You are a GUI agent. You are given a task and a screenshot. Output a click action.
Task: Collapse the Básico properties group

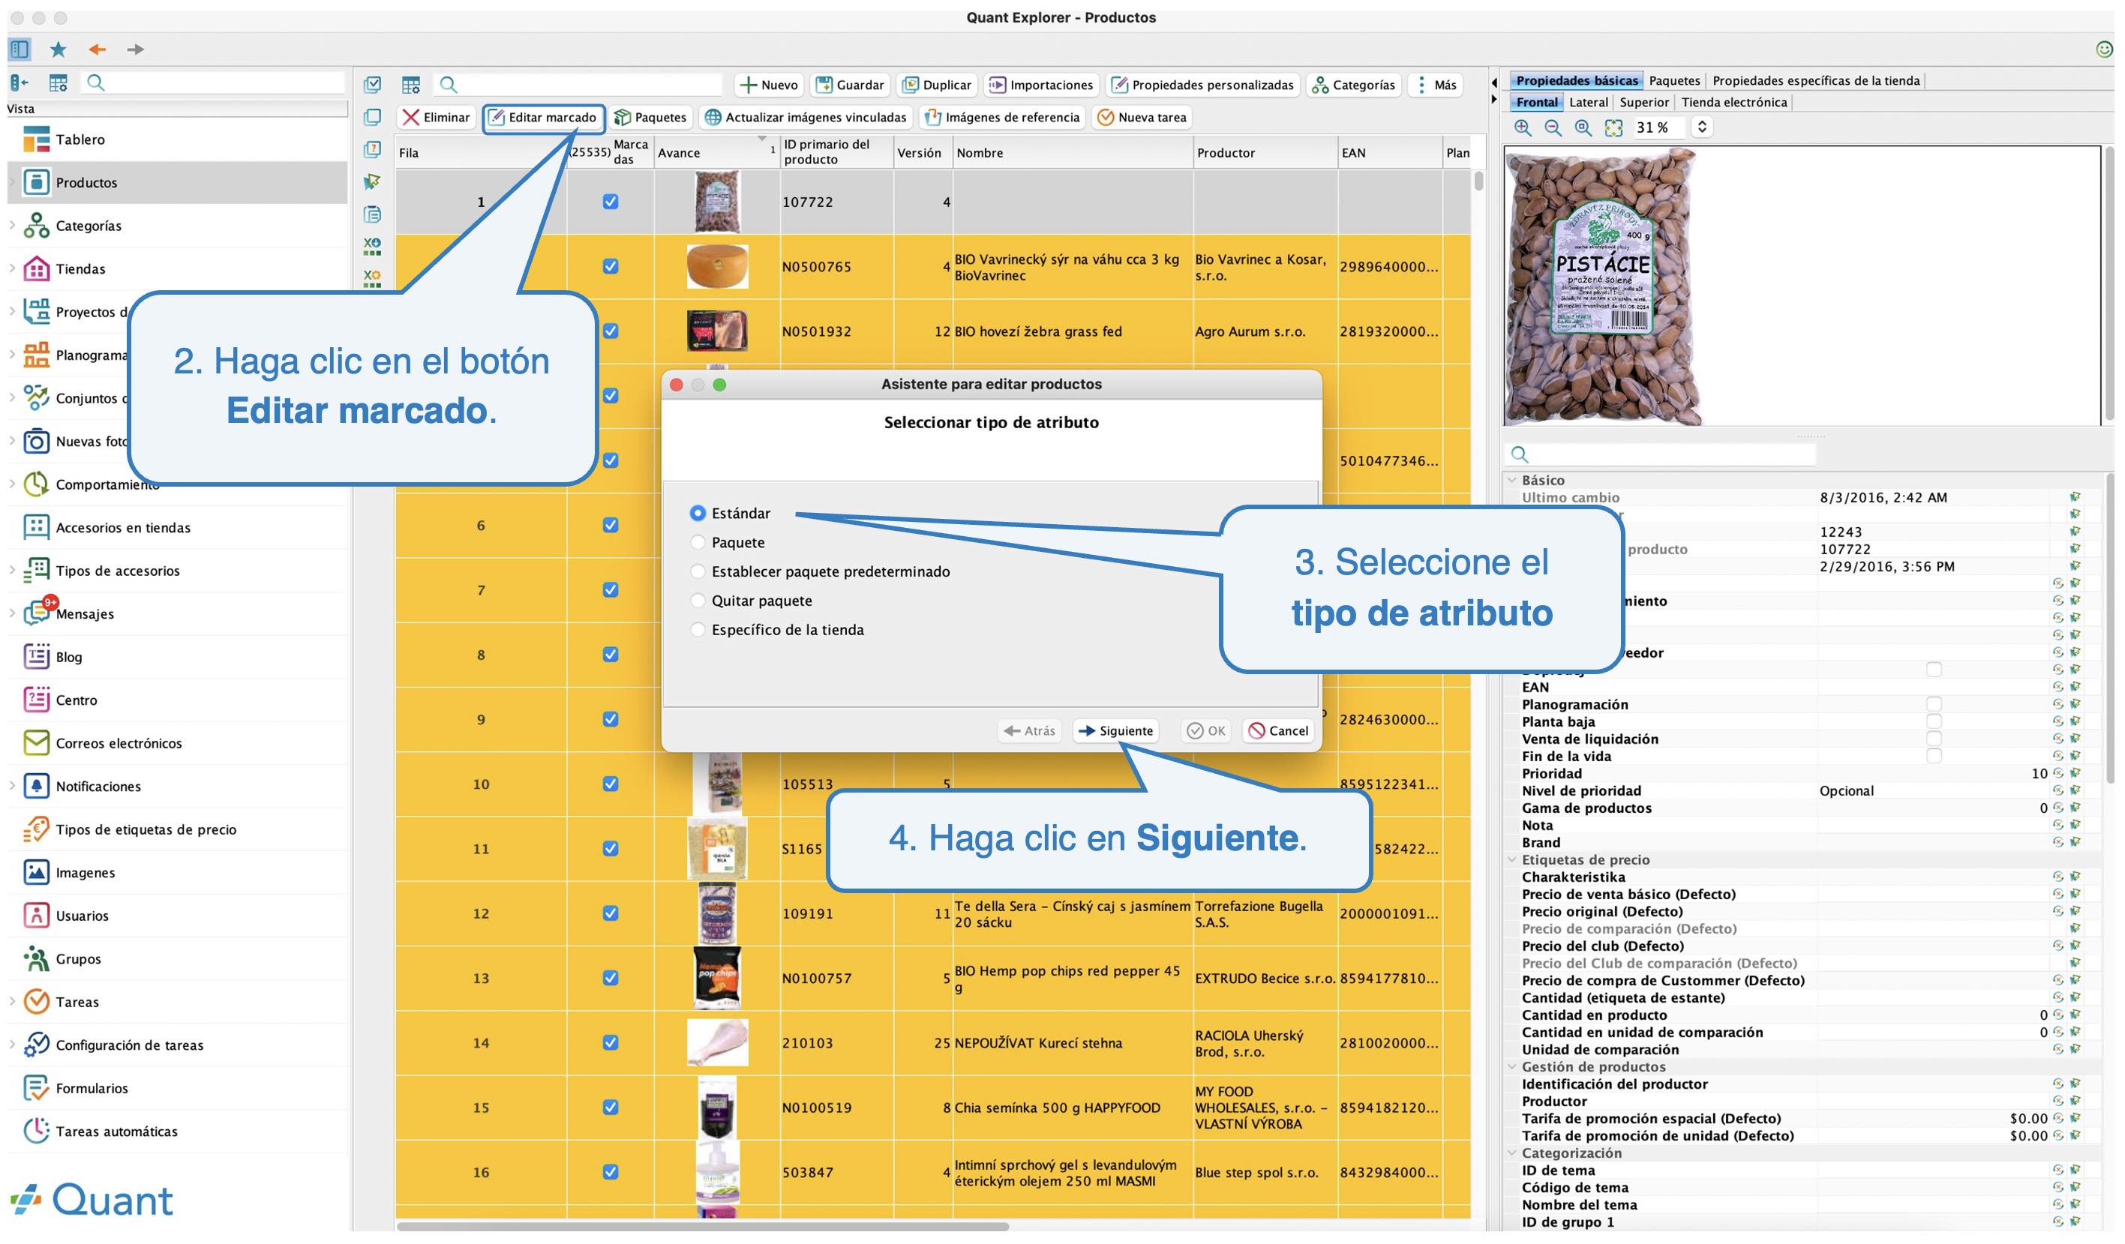pyautogui.click(x=1512, y=480)
